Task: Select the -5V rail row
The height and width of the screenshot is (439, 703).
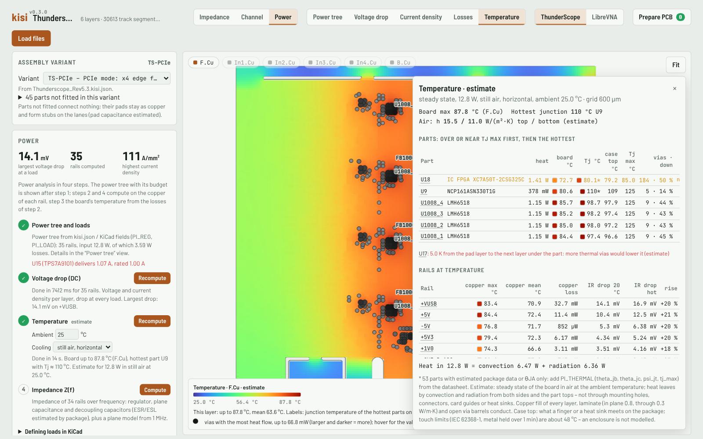Action: [549, 326]
